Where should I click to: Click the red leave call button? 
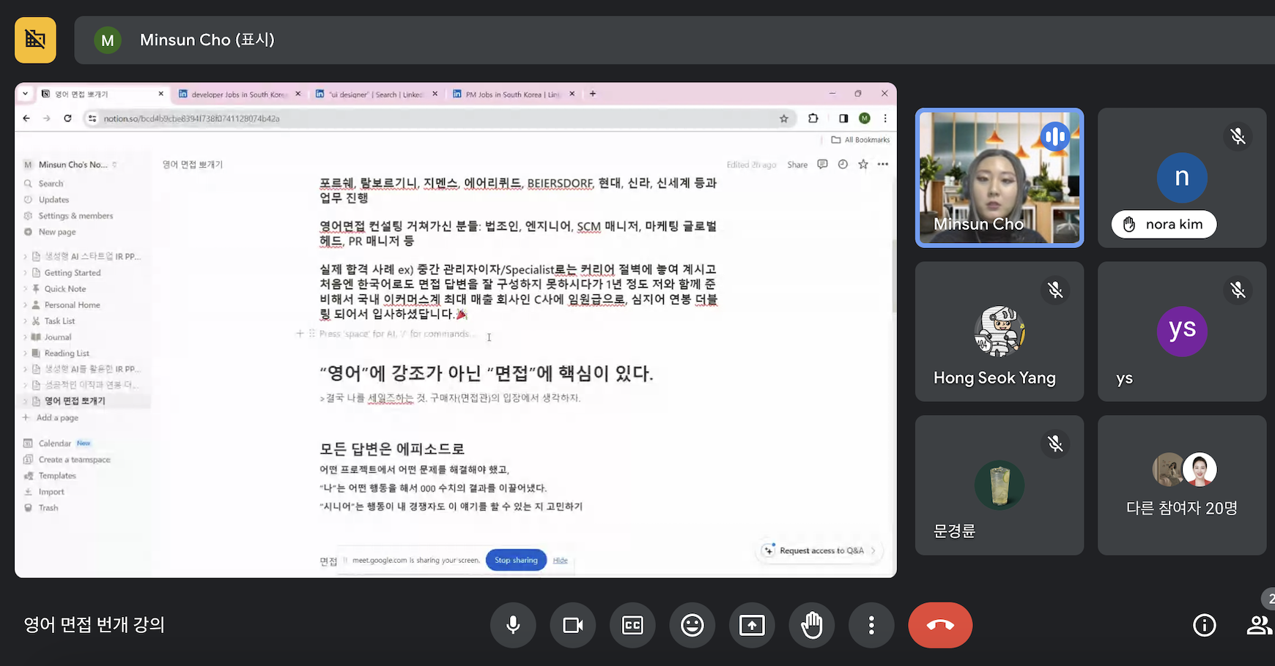tap(940, 625)
